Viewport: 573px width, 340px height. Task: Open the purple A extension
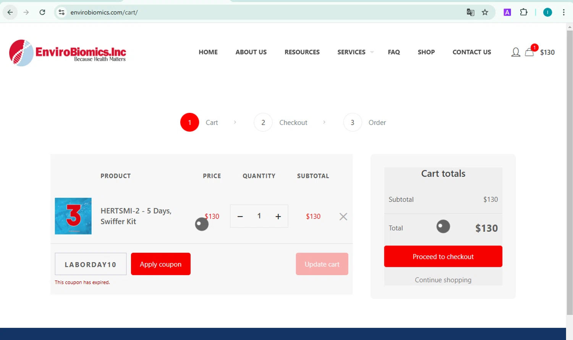click(x=507, y=12)
